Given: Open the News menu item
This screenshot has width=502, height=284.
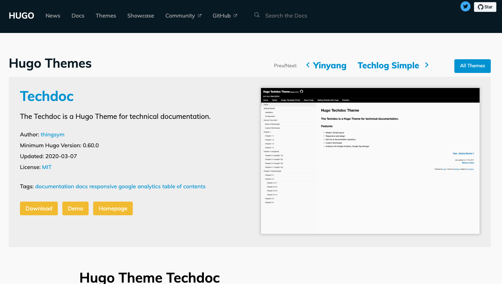Looking at the screenshot, I should point(53,16).
